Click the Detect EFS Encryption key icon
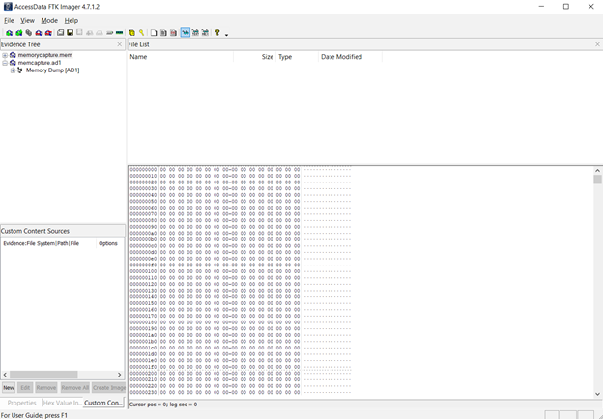Viewport: 603px width, 419px height. click(142, 33)
